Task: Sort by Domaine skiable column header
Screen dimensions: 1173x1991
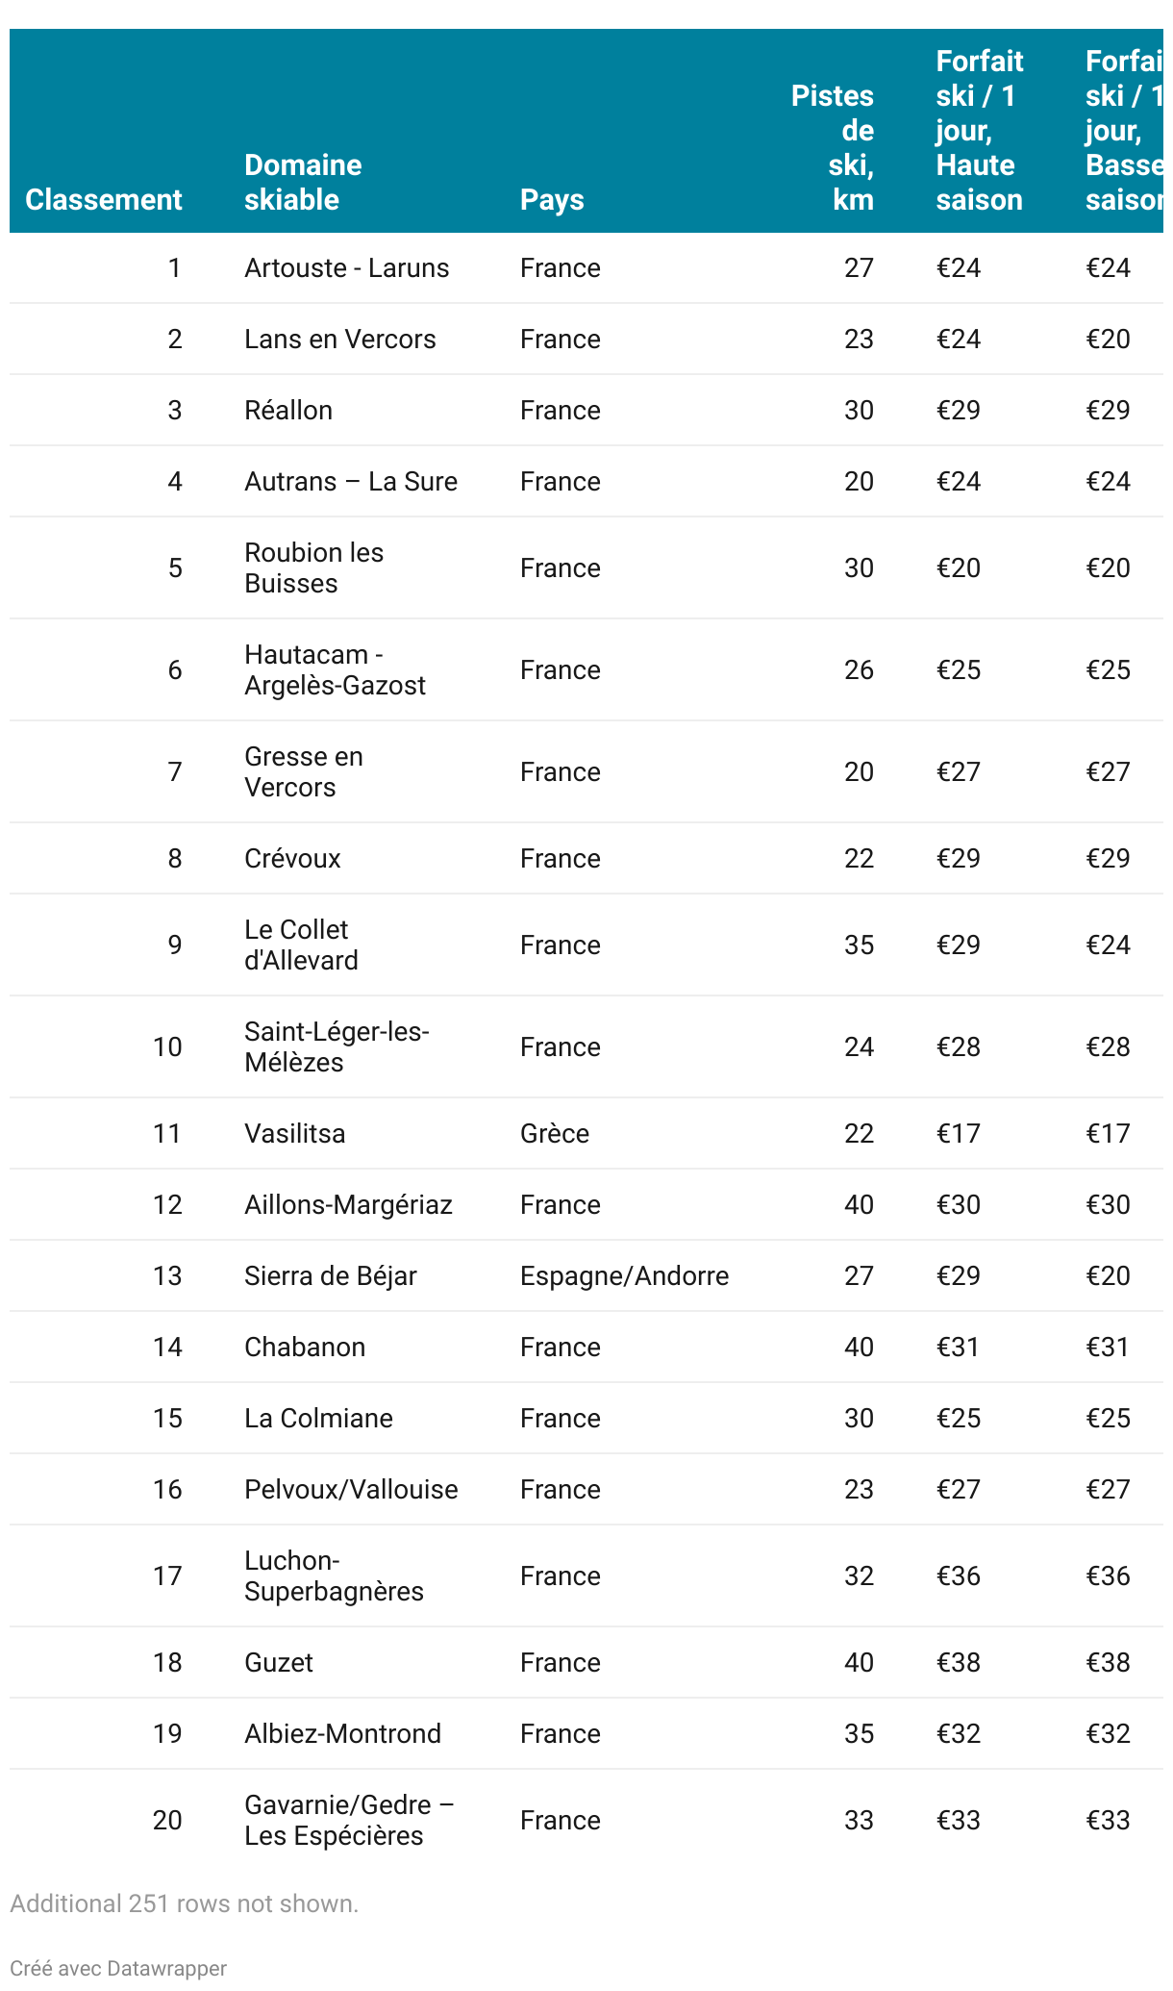Action: [303, 182]
